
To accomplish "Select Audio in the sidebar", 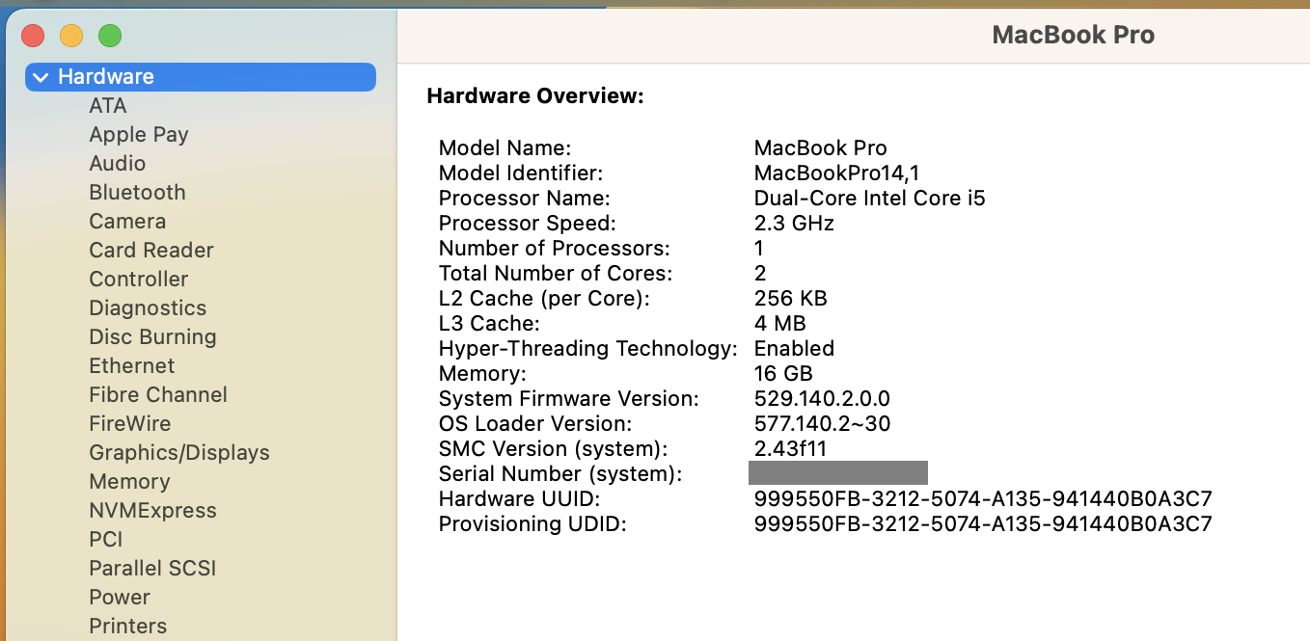I will click(118, 164).
